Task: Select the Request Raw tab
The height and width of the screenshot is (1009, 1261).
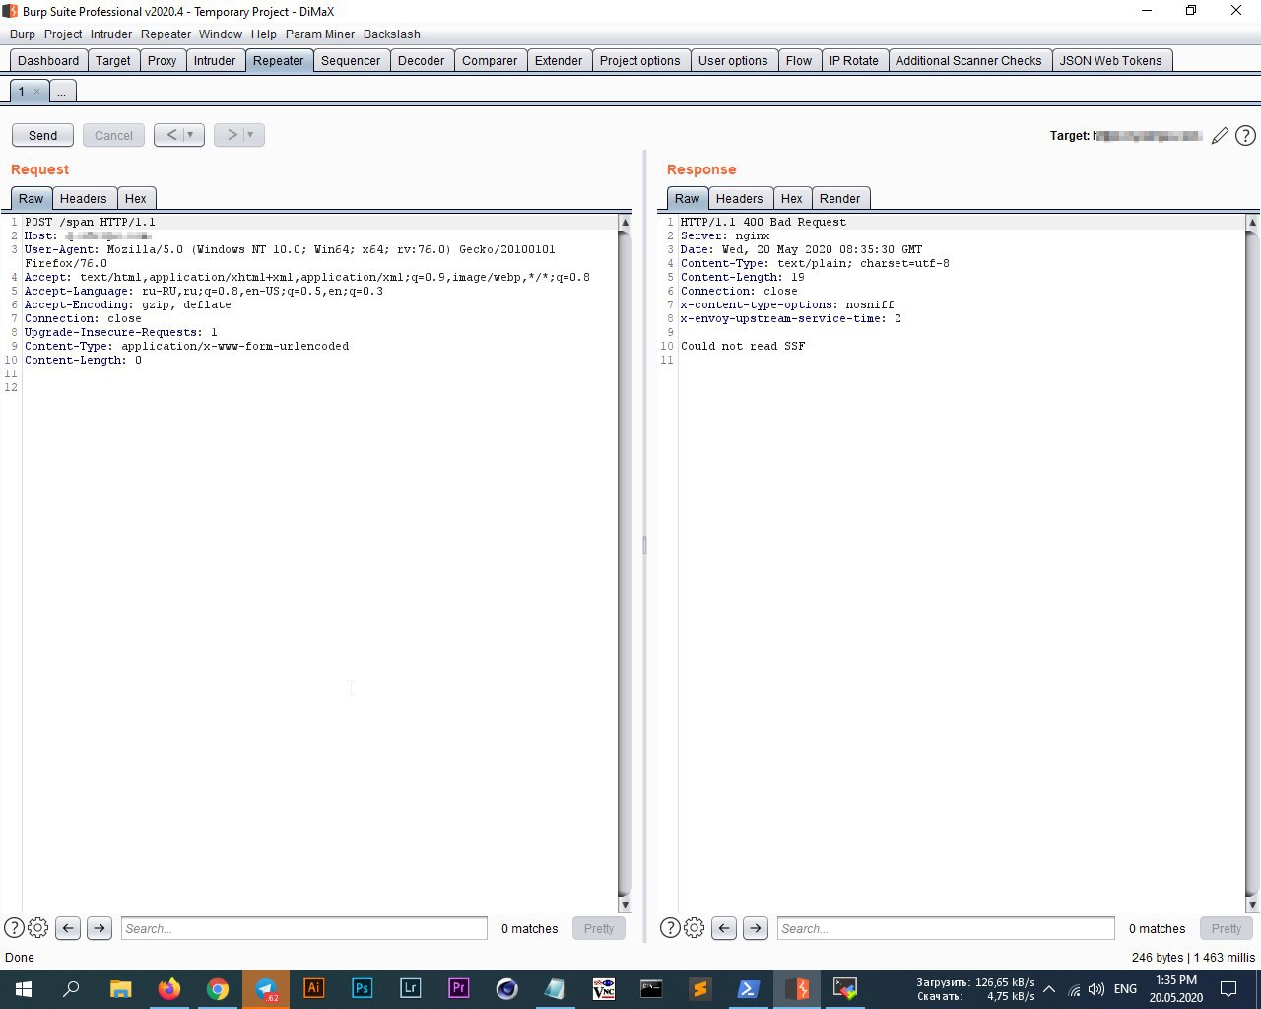Action: coord(32,198)
